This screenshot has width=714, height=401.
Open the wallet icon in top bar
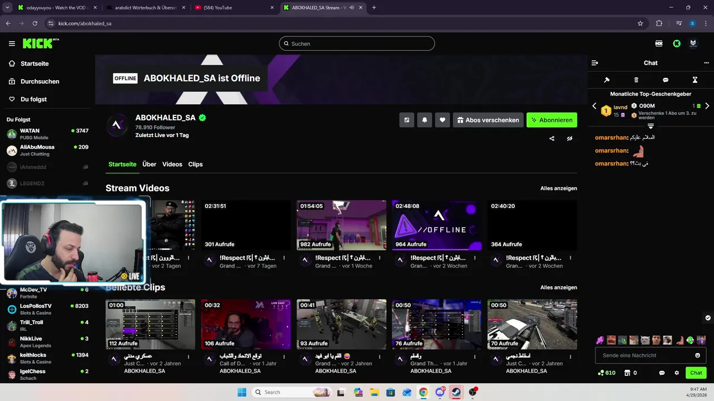pyautogui.click(x=659, y=43)
